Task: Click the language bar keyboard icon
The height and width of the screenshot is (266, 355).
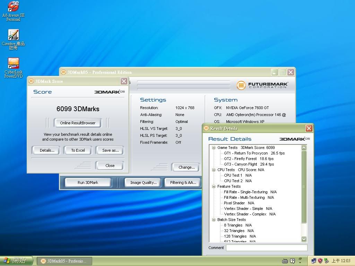Action: point(285,261)
